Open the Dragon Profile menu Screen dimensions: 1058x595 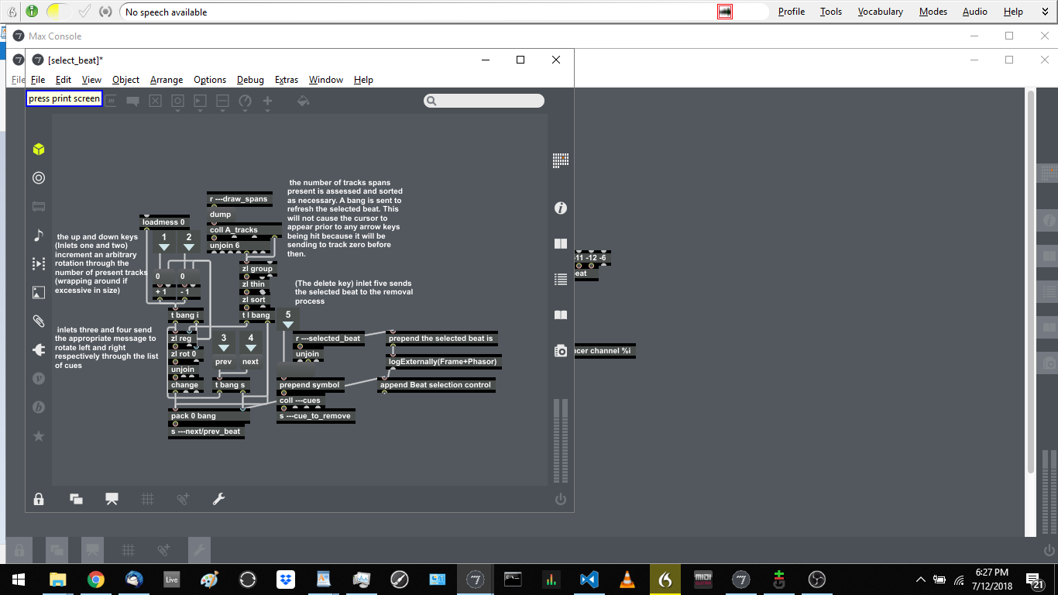click(791, 12)
